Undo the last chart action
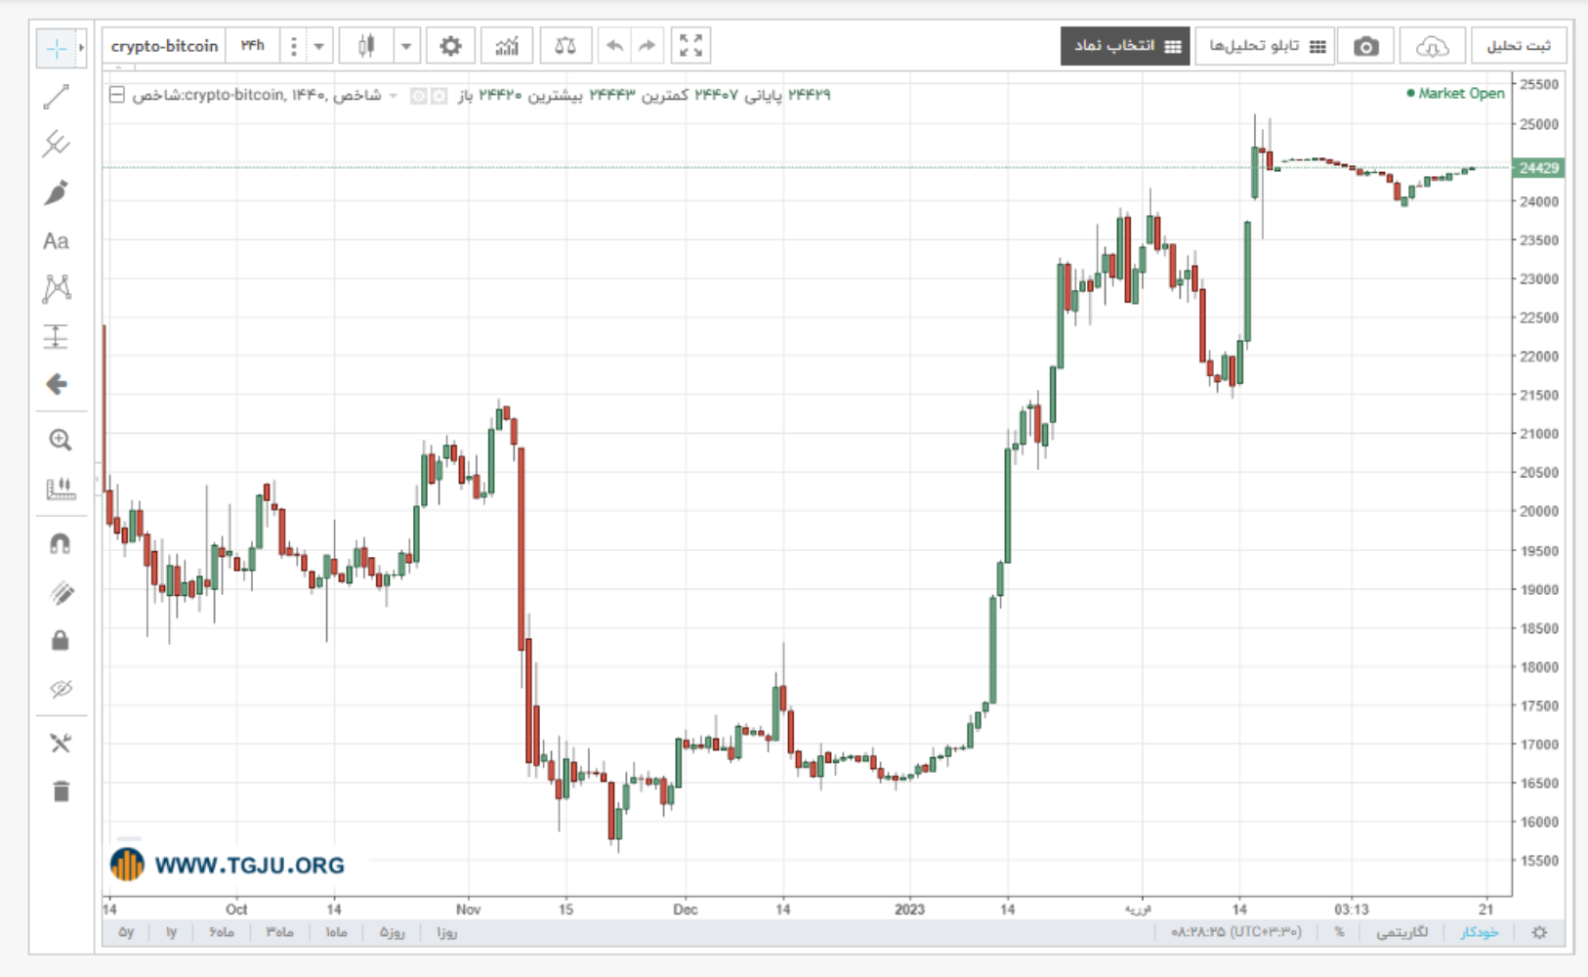1588x977 pixels. [614, 46]
